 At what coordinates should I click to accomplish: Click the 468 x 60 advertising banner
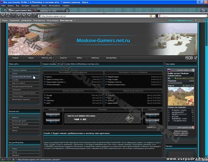[103, 118]
